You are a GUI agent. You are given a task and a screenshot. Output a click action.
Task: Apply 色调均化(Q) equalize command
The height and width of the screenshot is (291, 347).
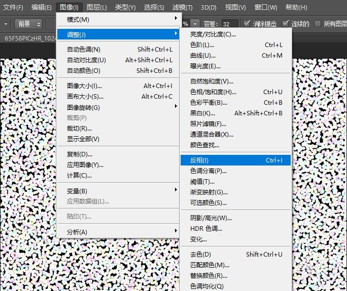pos(235,286)
